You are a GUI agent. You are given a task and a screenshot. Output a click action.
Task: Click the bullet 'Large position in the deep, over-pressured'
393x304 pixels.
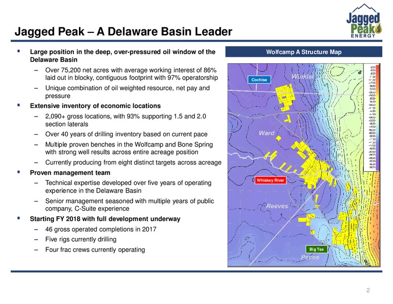pyautogui.click(x=123, y=56)
